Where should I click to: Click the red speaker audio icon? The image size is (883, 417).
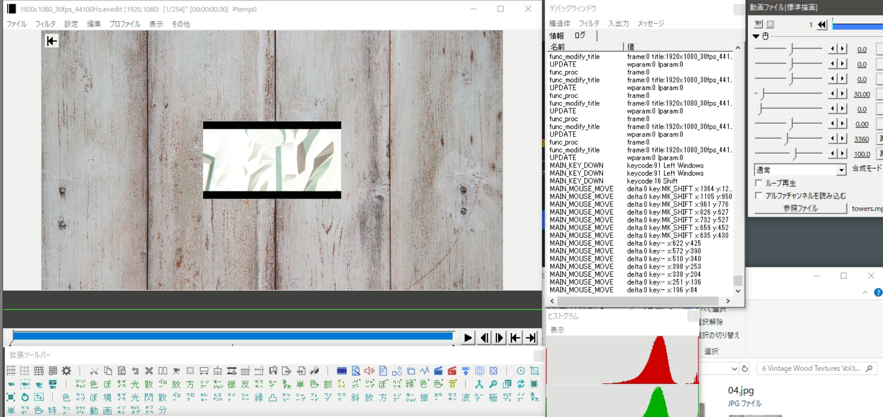(x=369, y=371)
